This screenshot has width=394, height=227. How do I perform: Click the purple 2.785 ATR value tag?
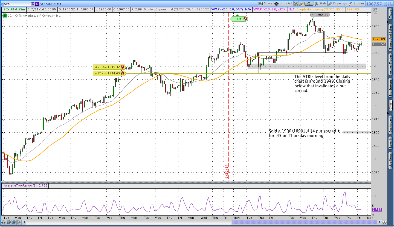coord(377,210)
